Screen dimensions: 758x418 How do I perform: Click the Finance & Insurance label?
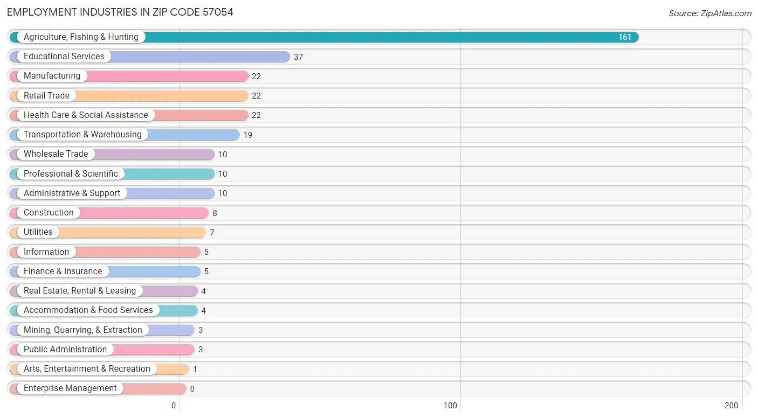(x=63, y=271)
